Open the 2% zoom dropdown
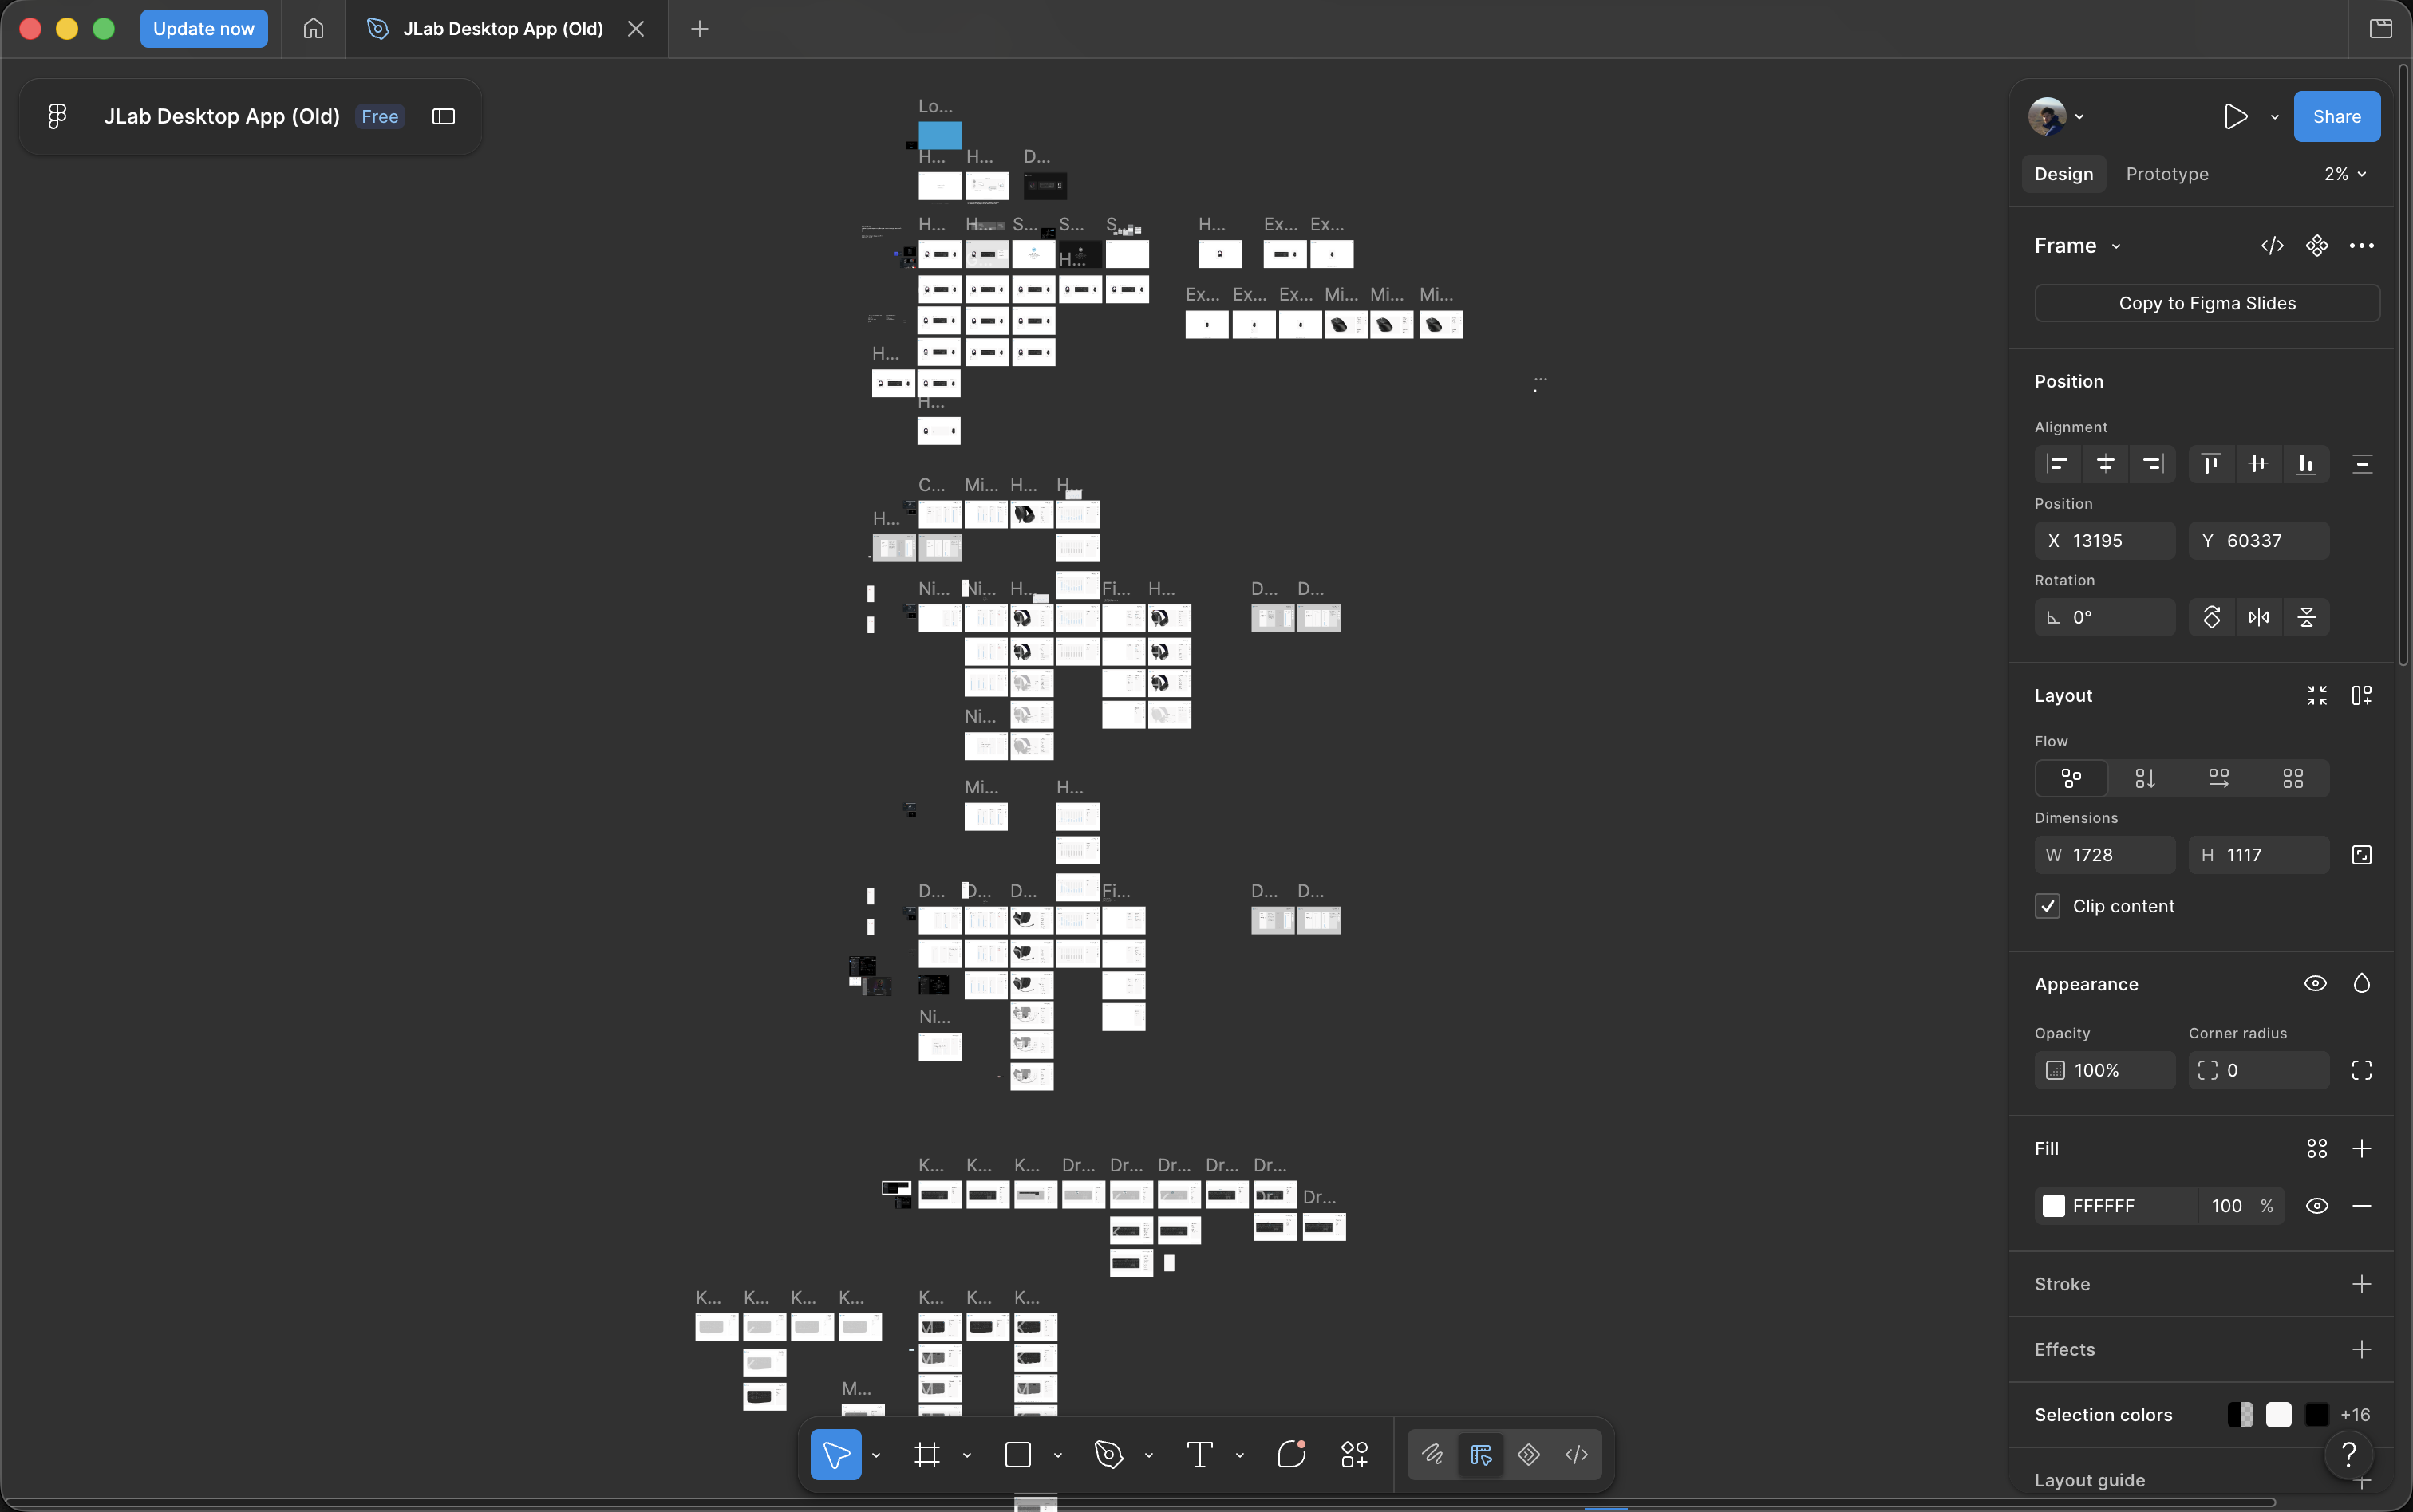Screen dimensions: 2413x1512 point(2345,174)
